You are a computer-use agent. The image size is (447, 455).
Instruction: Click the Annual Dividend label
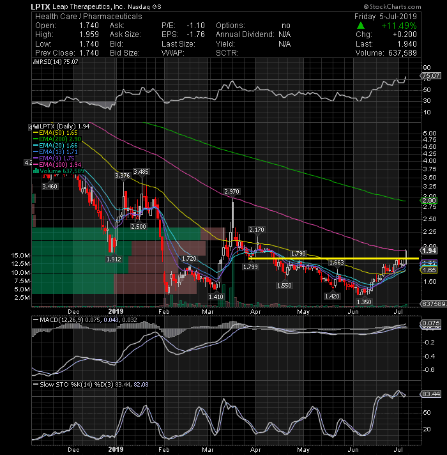point(245,35)
